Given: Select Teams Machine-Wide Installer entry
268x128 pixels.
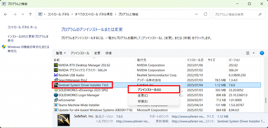Looking at the screenshot, I should [x=79, y=105].
